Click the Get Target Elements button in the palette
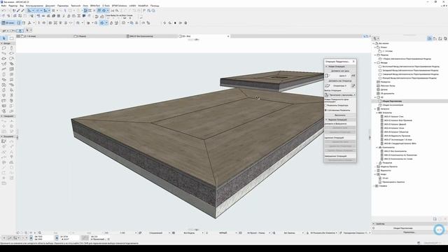Image resolution: width=448 pixels, height=252 pixels. pyautogui.click(x=340, y=71)
